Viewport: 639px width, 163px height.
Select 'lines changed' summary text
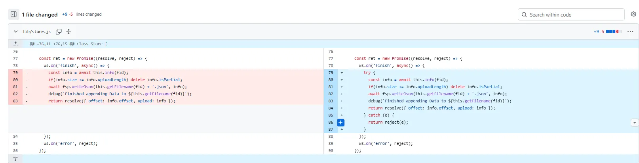89,14
